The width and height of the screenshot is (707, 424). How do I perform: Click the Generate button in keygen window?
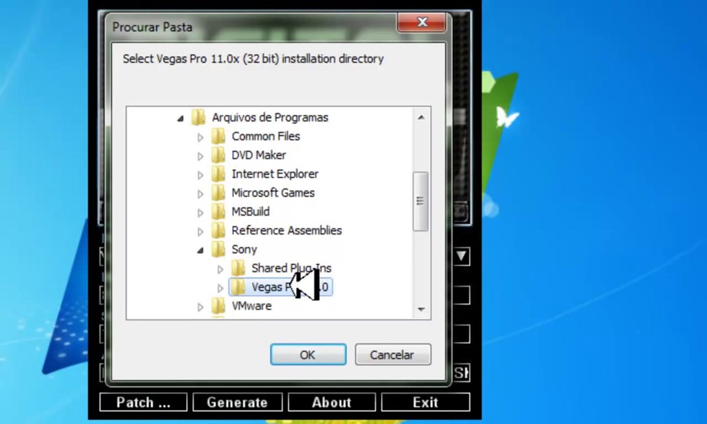237,402
